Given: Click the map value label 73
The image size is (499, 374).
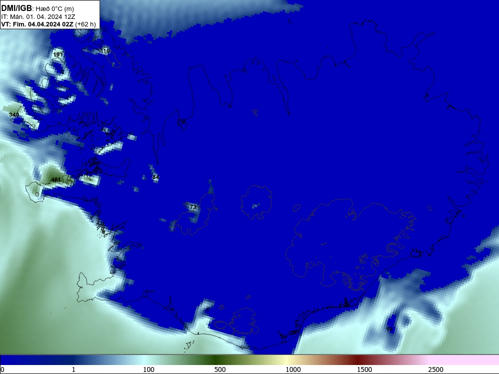Looking at the screenshot, I should 193,207.
